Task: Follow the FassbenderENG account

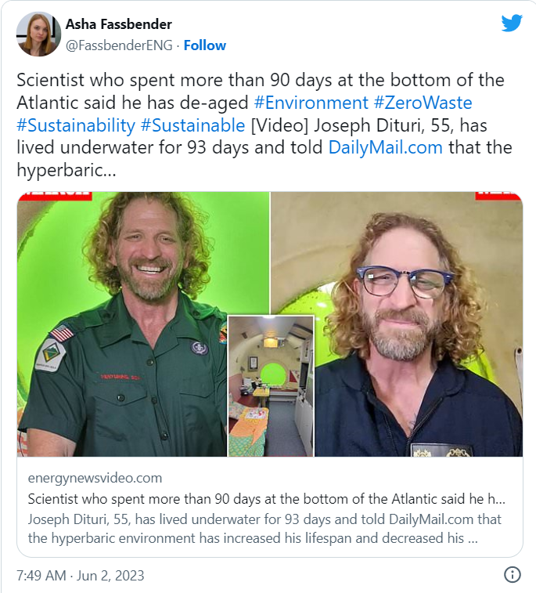Action: tap(205, 45)
